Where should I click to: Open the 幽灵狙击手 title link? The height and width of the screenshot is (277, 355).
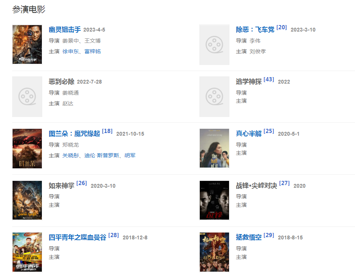coord(65,30)
